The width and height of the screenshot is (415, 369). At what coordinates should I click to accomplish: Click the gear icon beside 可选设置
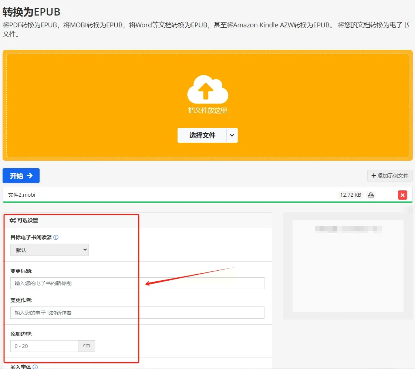(x=13, y=220)
